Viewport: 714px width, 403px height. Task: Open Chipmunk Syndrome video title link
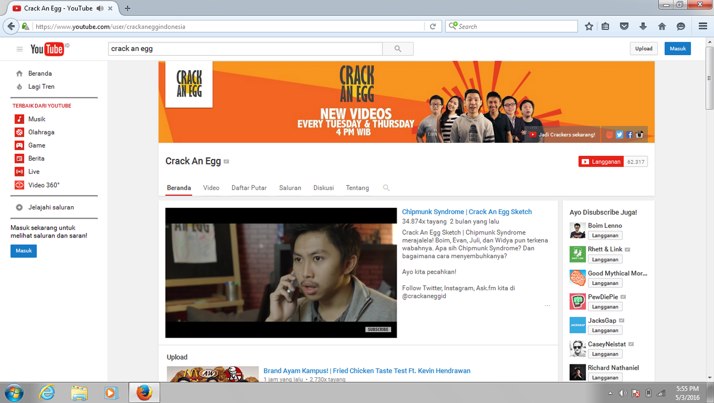tap(467, 212)
